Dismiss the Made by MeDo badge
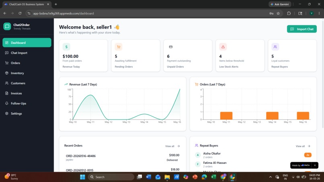 [315, 165]
